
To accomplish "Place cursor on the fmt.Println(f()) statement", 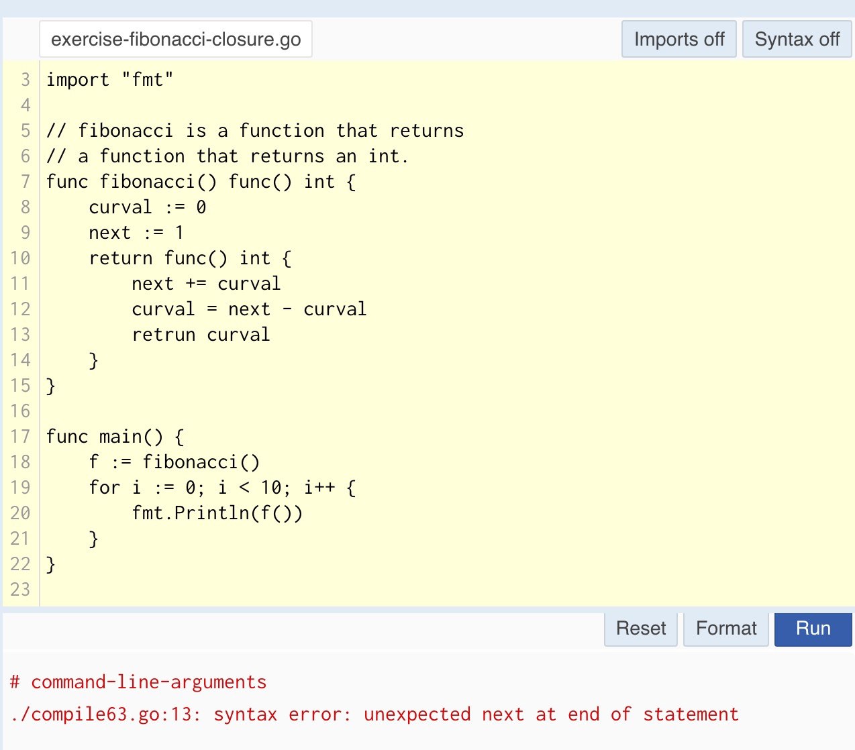I will pyautogui.click(x=217, y=513).
